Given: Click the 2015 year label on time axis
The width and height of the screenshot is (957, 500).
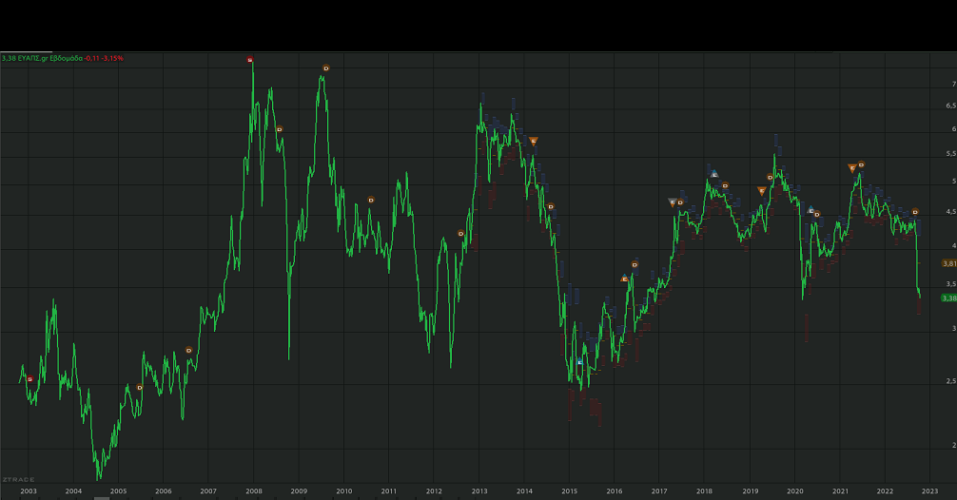Looking at the screenshot, I should coord(570,490).
